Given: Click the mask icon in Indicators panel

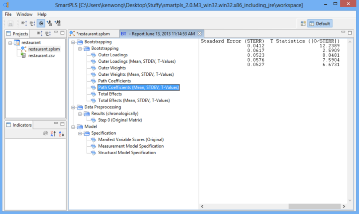Looking at the screenshot, I should [x=45, y=134].
